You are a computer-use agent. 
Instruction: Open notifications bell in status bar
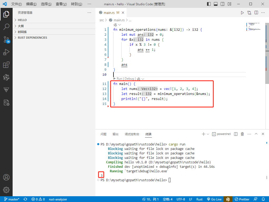(x=263, y=199)
